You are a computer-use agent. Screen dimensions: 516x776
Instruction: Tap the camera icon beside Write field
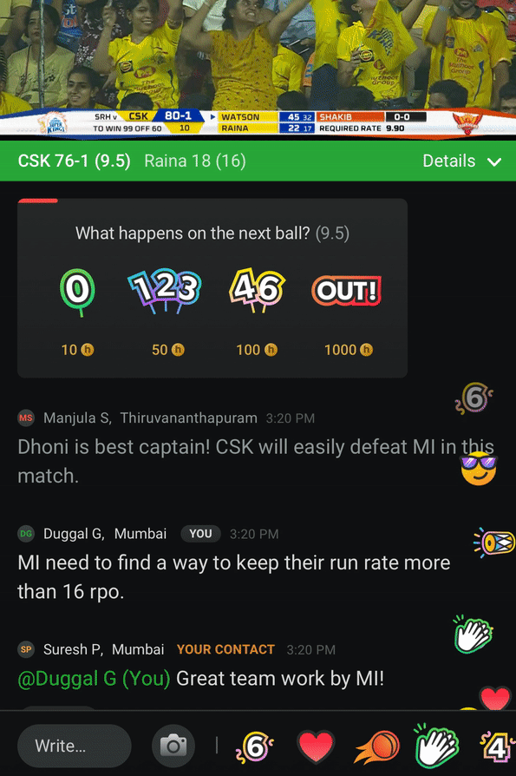click(173, 746)
